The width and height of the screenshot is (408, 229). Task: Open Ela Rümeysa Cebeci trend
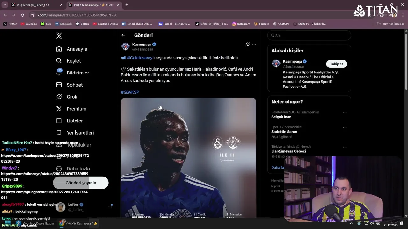click(x=288, y=151)
